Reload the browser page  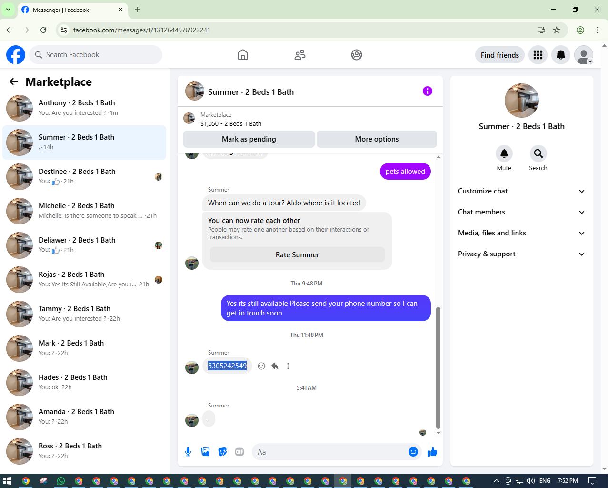click(x=43, y=30)
